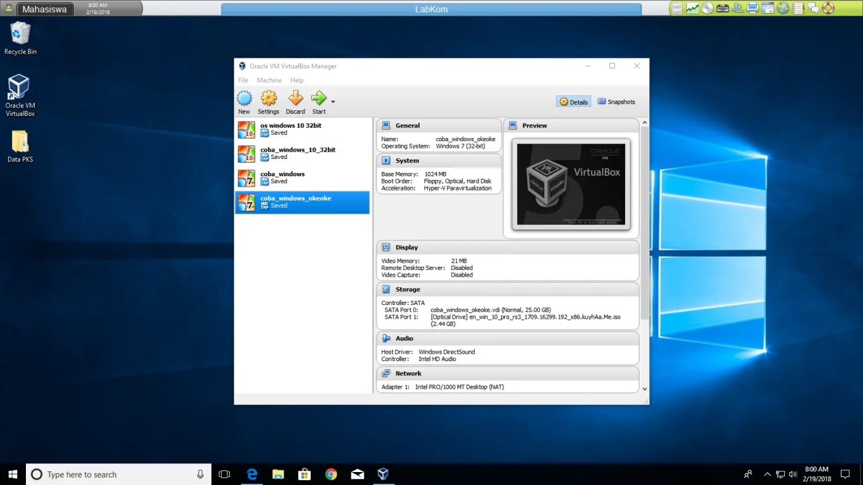Click the printer icon in green toolbar
Viewport: 863px width, 485px height.
[753, 9]
